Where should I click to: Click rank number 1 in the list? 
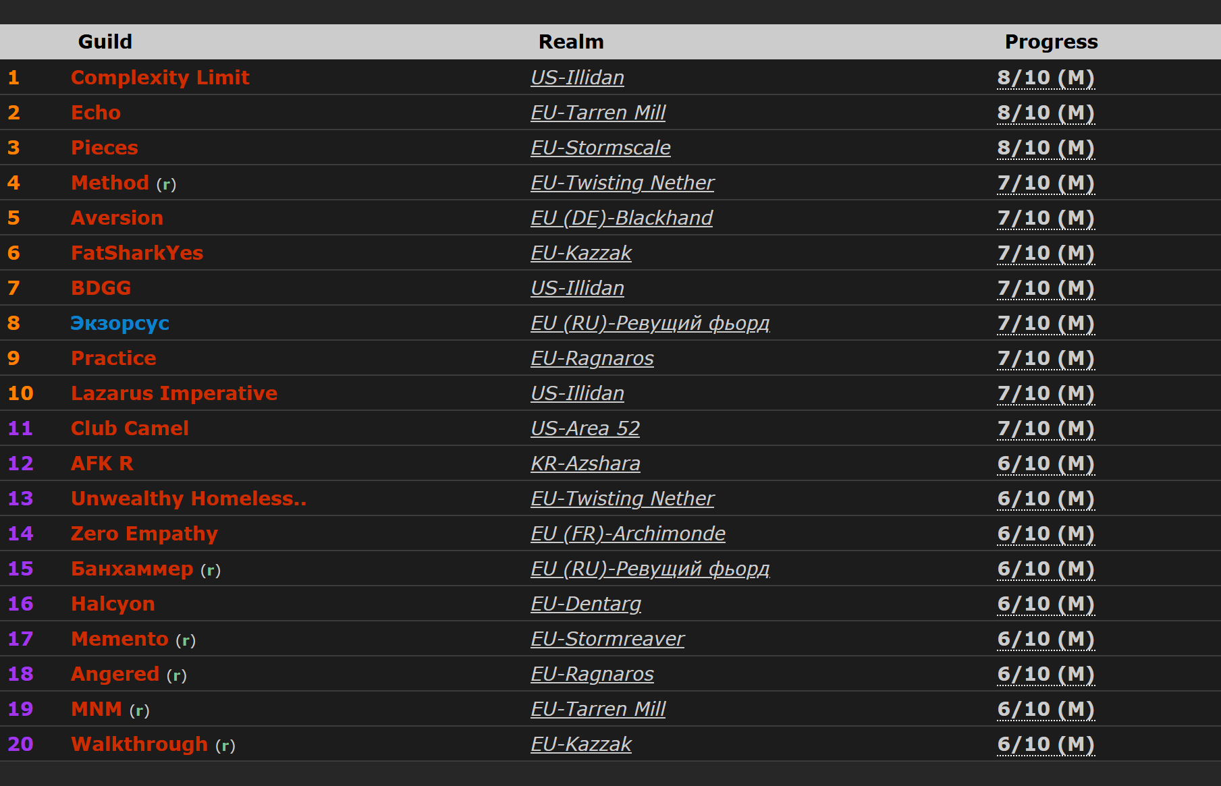(x=13, y=78)
